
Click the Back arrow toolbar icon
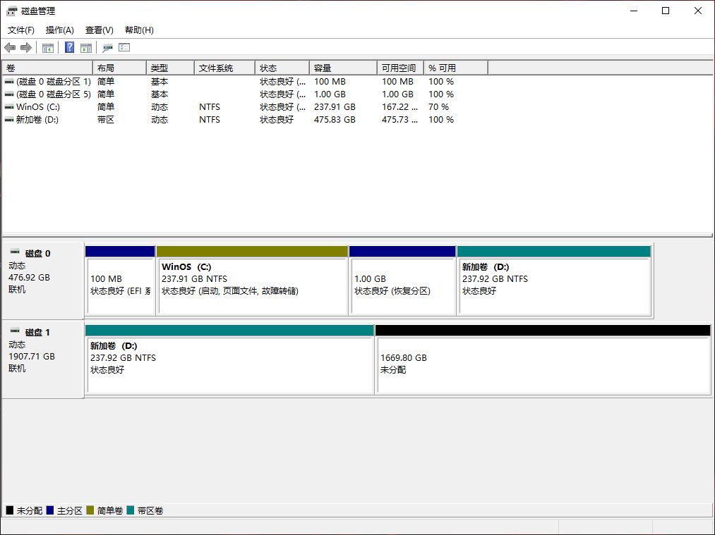(x=10, y=47)
